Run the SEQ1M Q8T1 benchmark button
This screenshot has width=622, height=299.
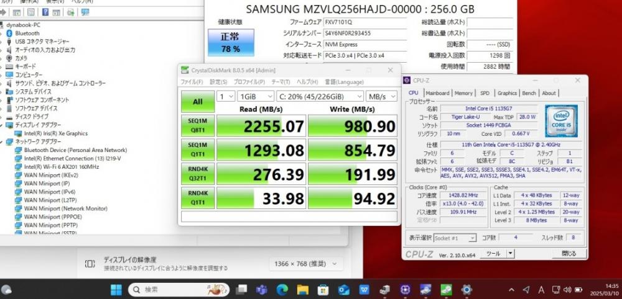tap(198, 126)
